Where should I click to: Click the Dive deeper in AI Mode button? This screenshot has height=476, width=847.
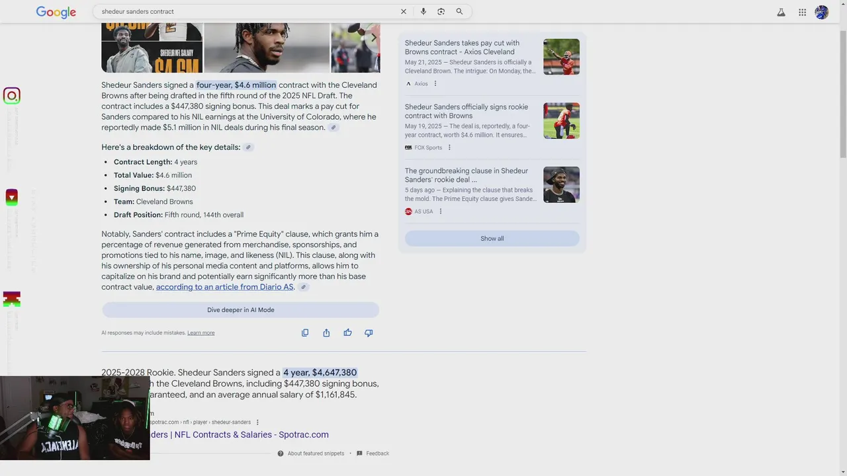241,309
